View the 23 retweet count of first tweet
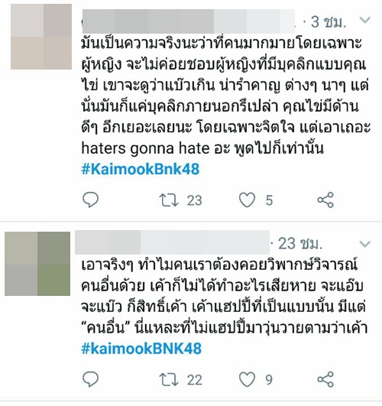The width and height of the screenshot is (382, 406). coord(194,200)
